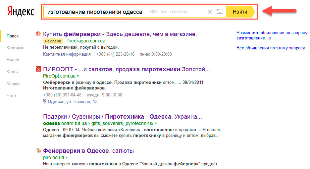Click phone number +380 (44) 223-20-16
The height and width of the screenshot is (169, 310).
(115, 54)
